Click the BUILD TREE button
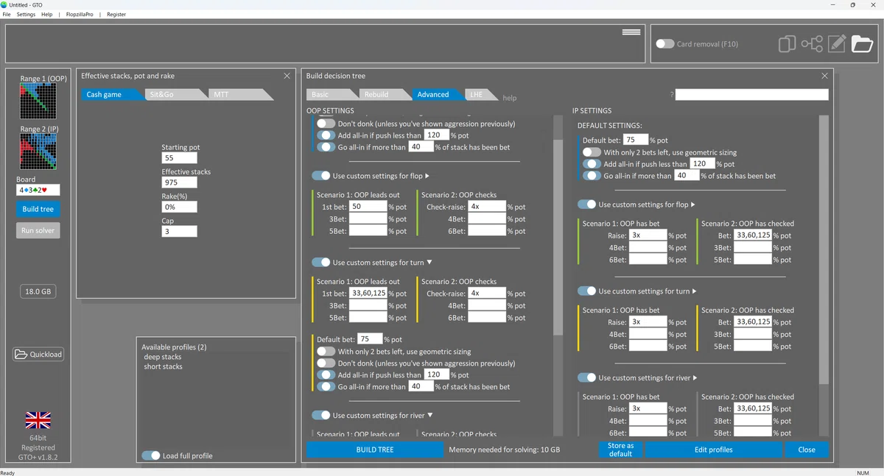The height and width of the screenshot is (476, 884). pyautogui.click(x=375, y=450)
